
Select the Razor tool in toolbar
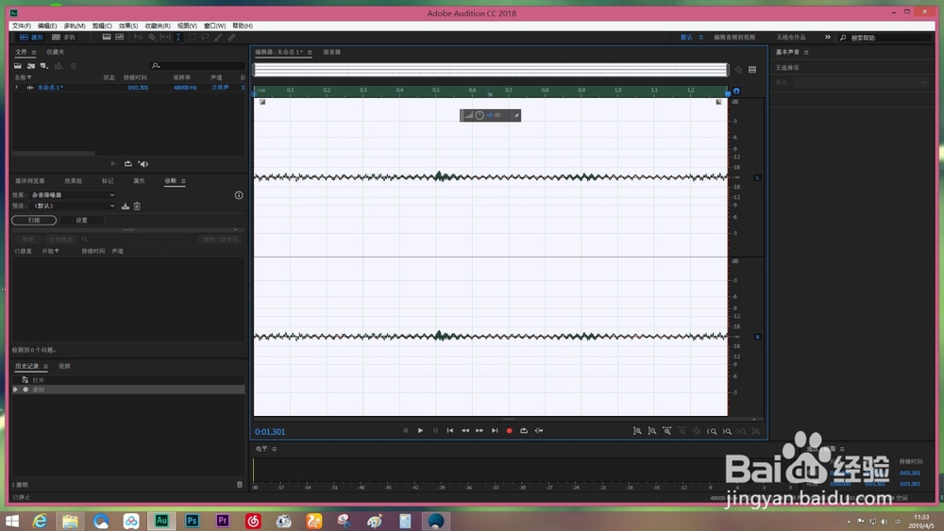tap(152, 38)
